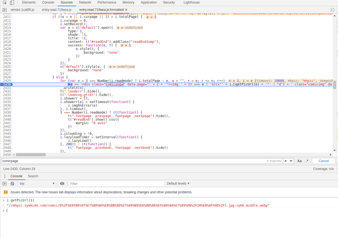This screenshot has height=238, width=338.
Task: Toggle the device toolbar icon
Action: [x=12, y=2]
